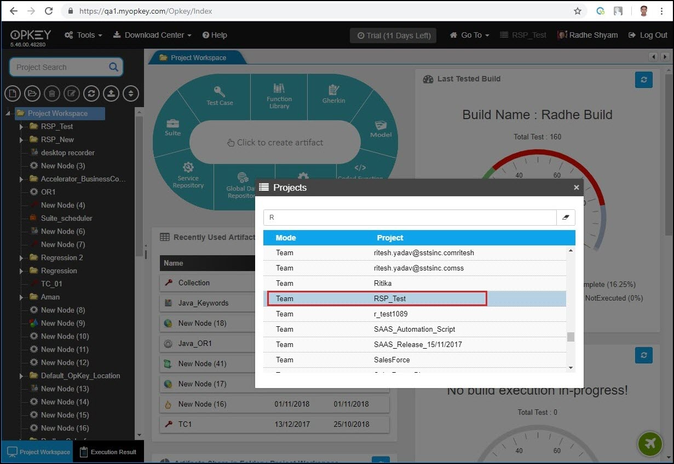The image size is (674, 464).
Task: Click to create artifact center button
Action: [275, 142]
